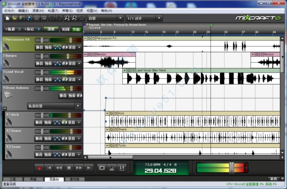Click the mute icon on first Banjos clip

point(89,54)
